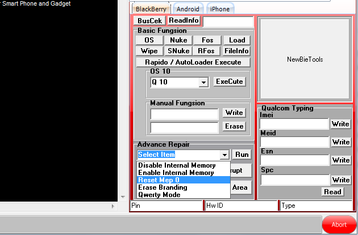Screen dimensions: 358x235
Task: Click the FileInfo button
Action: point(236,51)
